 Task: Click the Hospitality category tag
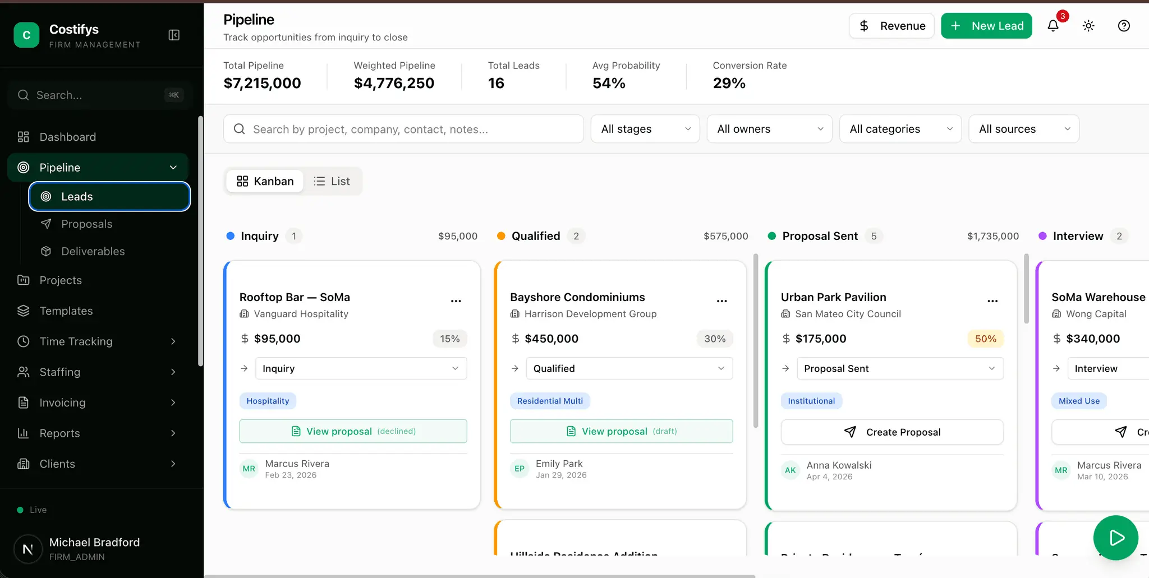click(268, 401)
